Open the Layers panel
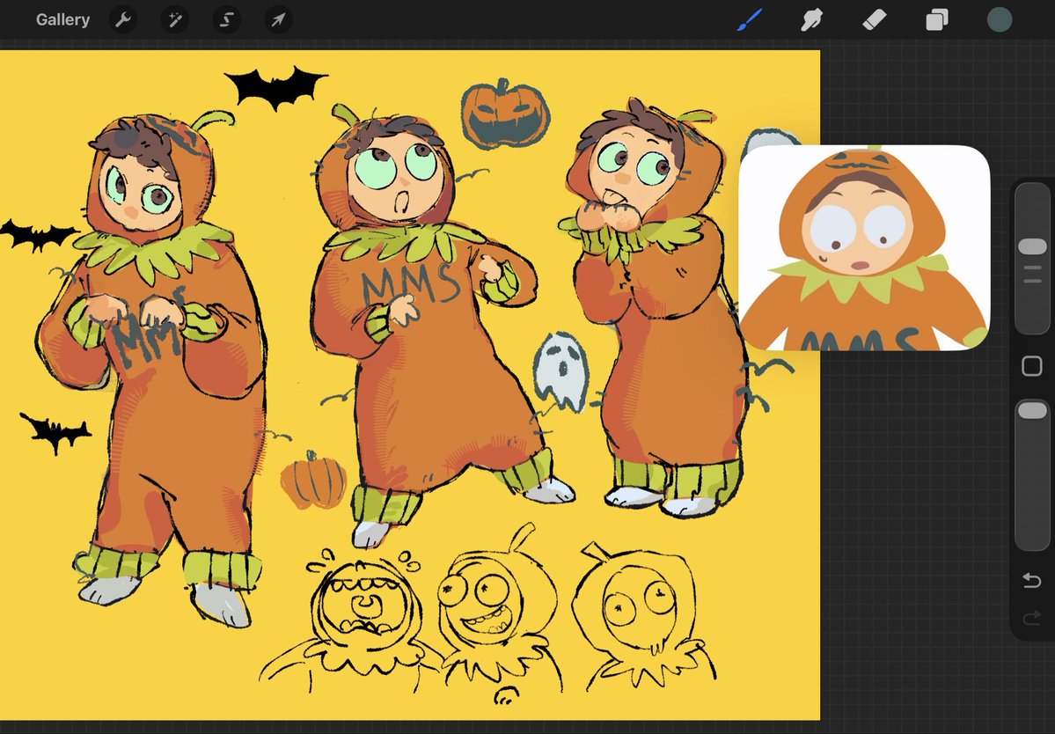 [936, 19]
